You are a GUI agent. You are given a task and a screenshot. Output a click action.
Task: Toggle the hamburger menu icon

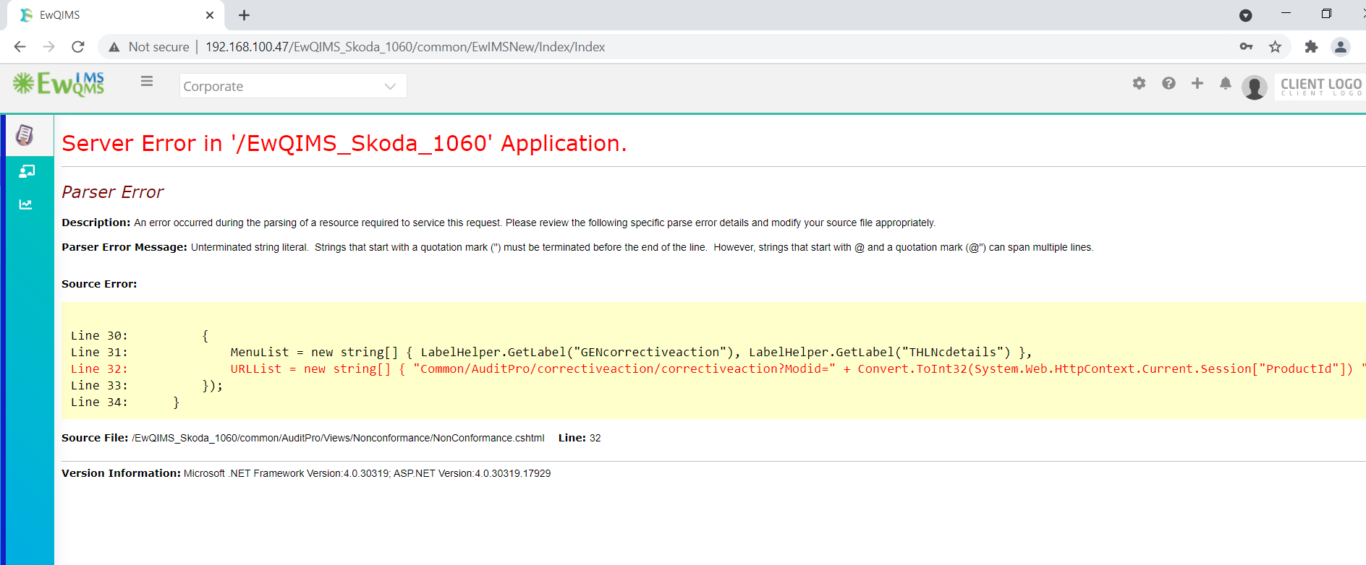147,81
